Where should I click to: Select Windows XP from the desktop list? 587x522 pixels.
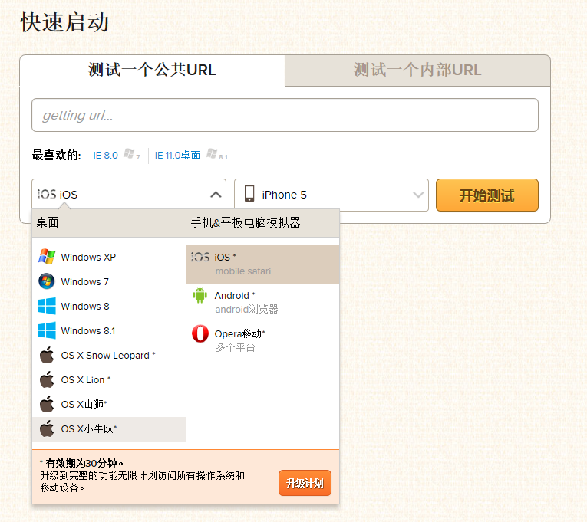click(x=109, y=257)
